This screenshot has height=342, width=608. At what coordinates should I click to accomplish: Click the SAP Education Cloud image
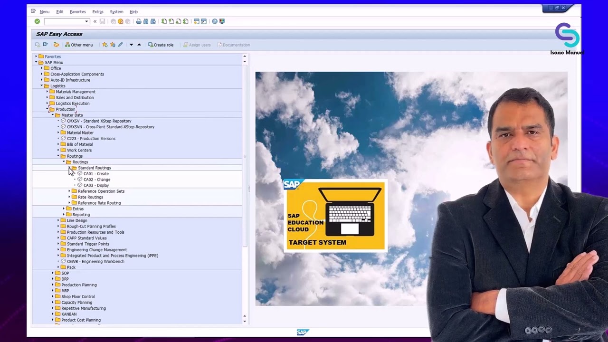(x=336, y=215)
